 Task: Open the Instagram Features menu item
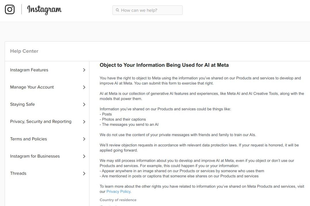(x=29, y=70)
